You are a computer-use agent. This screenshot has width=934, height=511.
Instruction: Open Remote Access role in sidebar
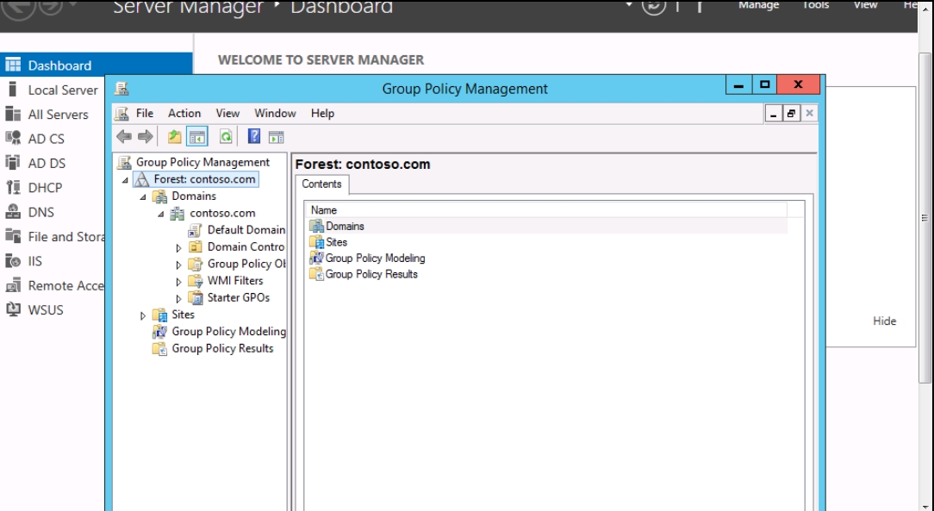[53, 285]
